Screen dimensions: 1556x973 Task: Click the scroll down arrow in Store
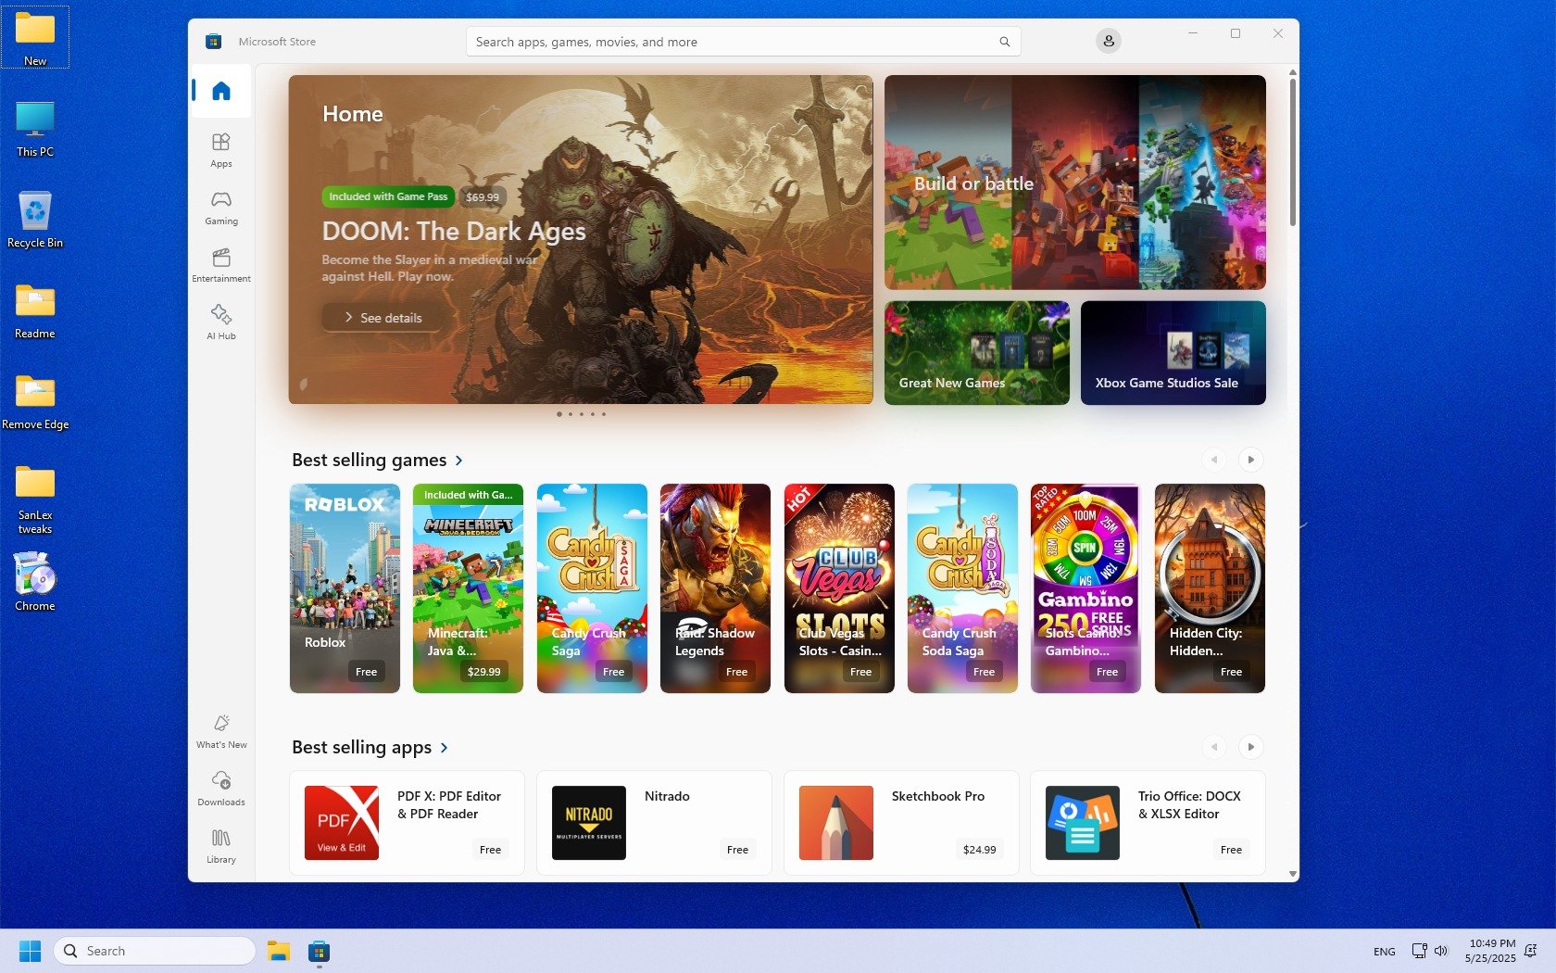point(1293,874)
